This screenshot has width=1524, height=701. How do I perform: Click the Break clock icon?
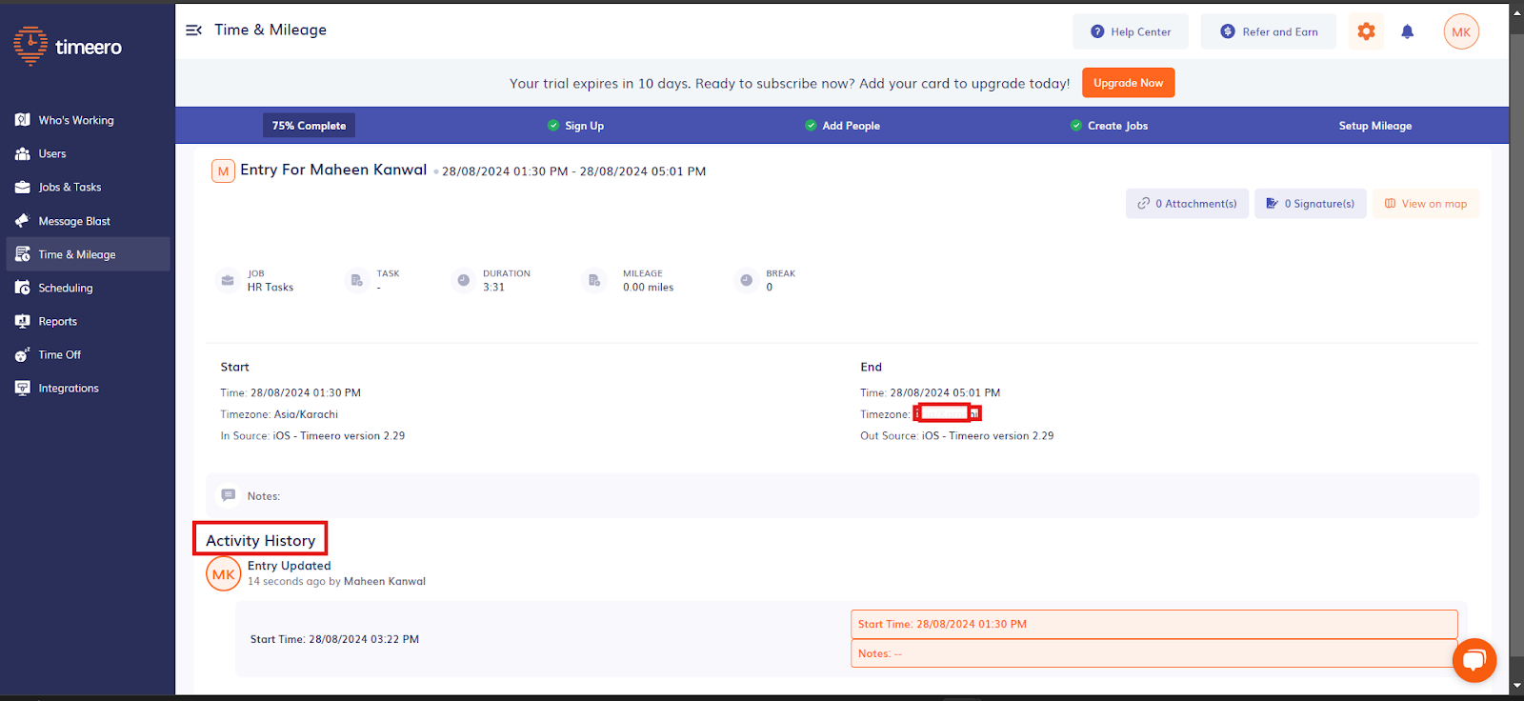click(x=746, y=280)
